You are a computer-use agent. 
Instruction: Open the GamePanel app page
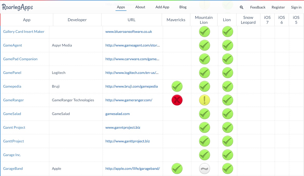[12, 73]
